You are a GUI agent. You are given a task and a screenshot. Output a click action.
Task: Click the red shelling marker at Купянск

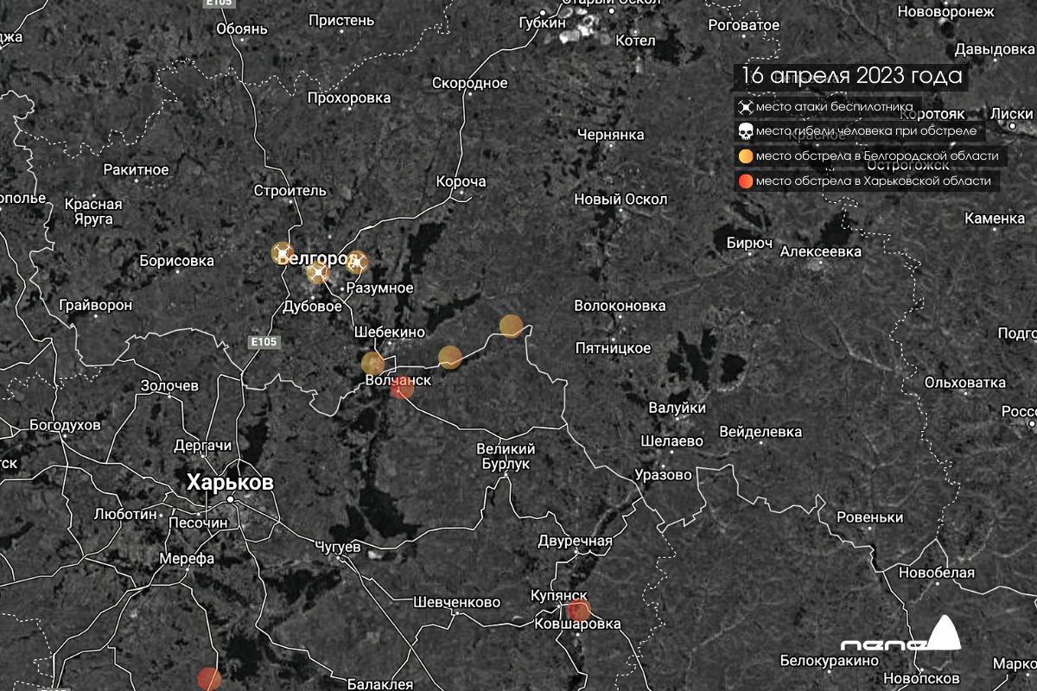(579, 611)
